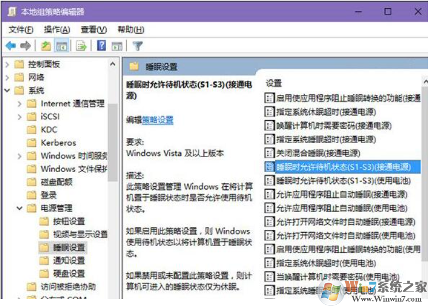This screenshot has width=431, height=307.
Task: Click policy icon of 指定系统休眠超时(接通电源)
Action: tap(270, 112)
